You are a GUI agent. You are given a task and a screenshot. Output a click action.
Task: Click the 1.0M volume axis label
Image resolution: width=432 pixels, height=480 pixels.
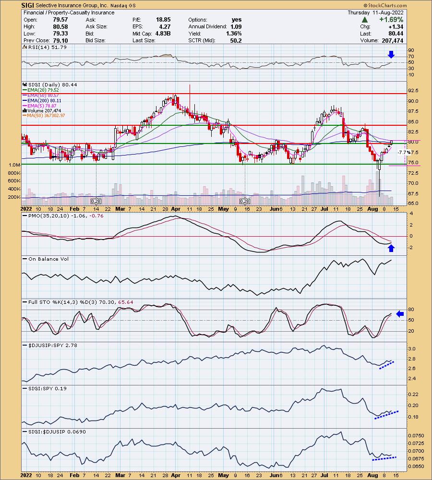(x=14, y=165)
